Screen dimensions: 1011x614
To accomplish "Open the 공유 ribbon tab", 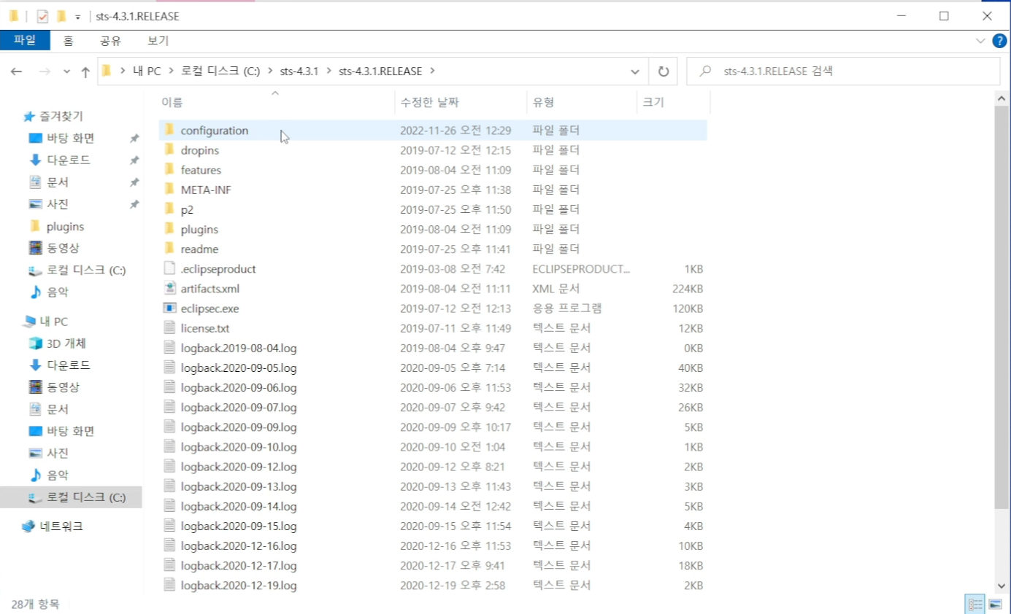I will 110,40.
